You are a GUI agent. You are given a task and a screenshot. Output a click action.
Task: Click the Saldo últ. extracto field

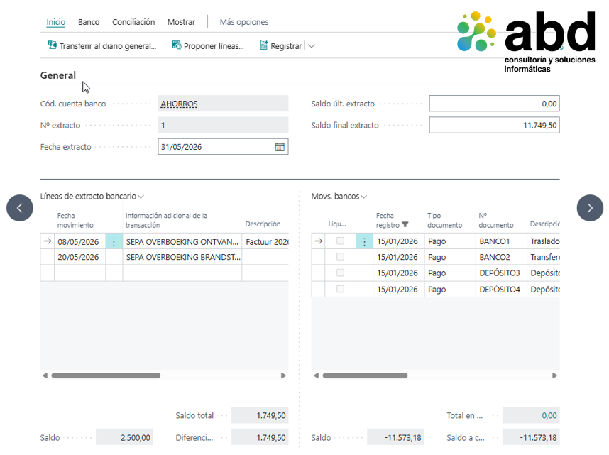click(494, 104)
